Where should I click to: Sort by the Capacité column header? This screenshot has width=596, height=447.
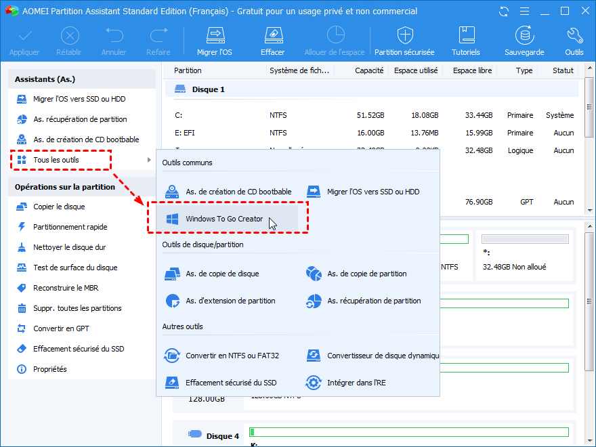[369, 70]
